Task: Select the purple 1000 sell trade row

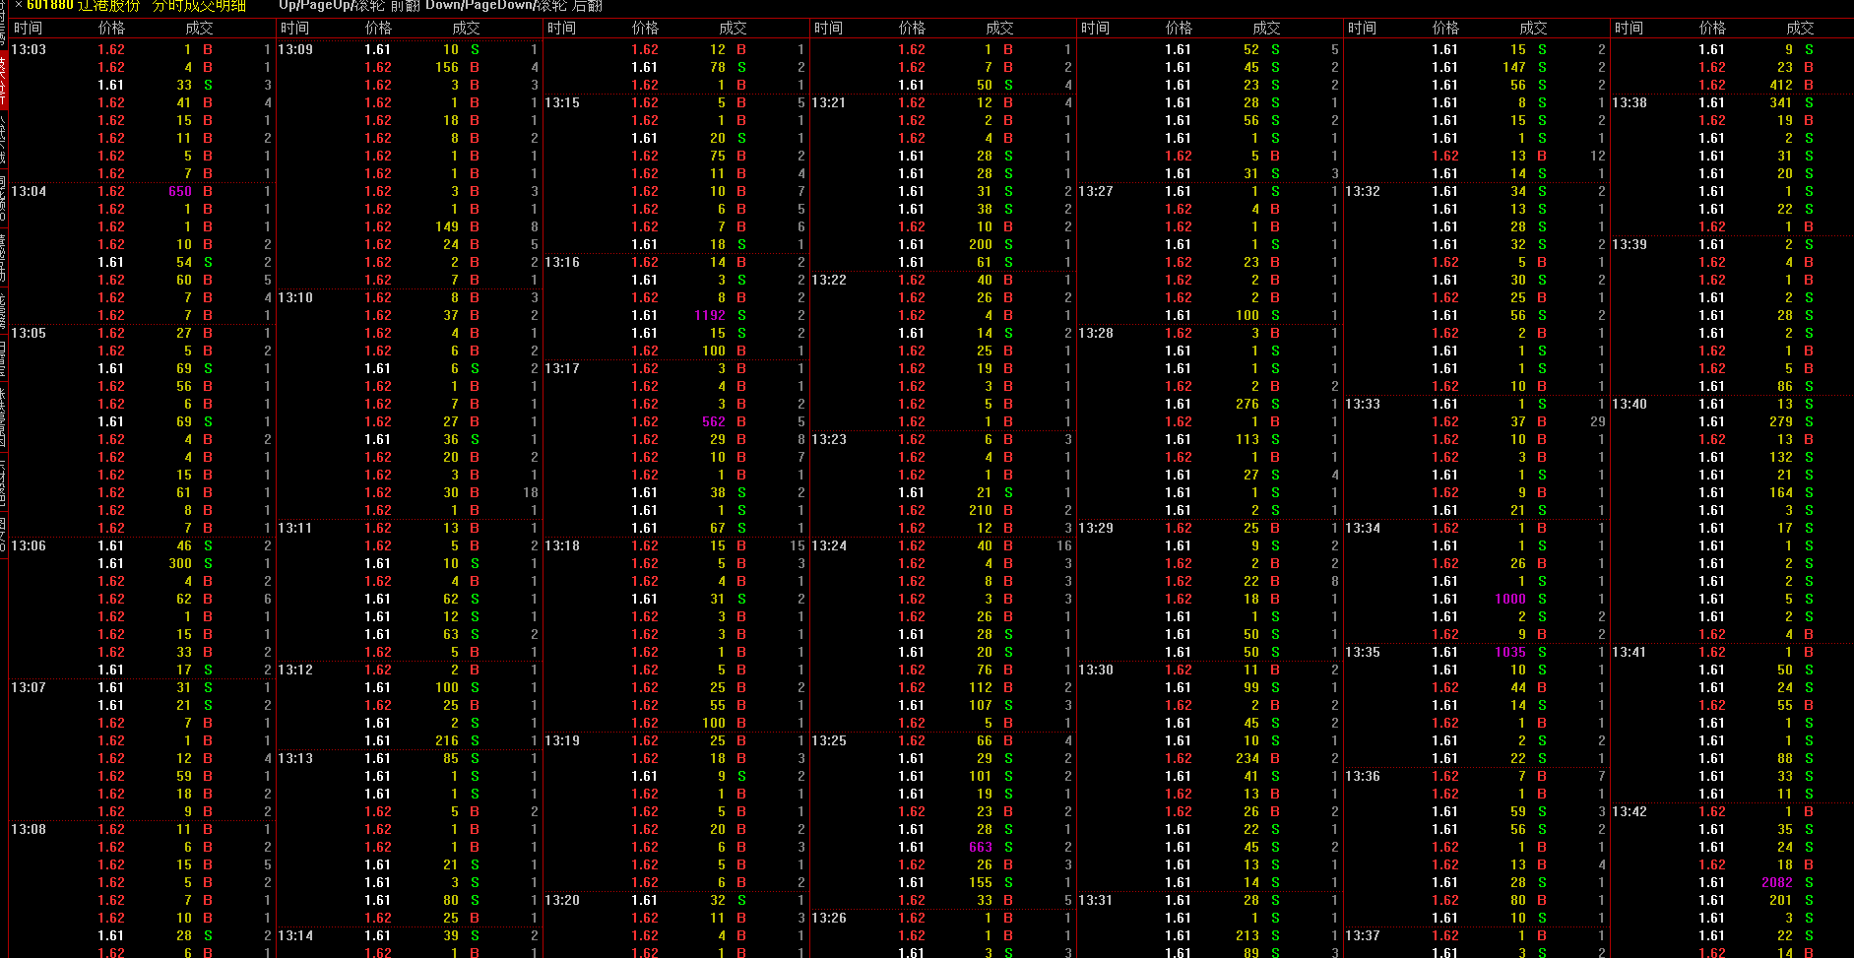Action: 1509,600
